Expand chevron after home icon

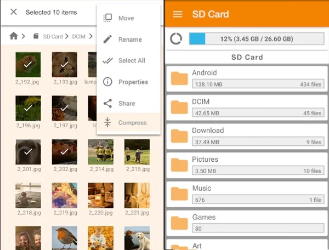click(x=23, y=36)
